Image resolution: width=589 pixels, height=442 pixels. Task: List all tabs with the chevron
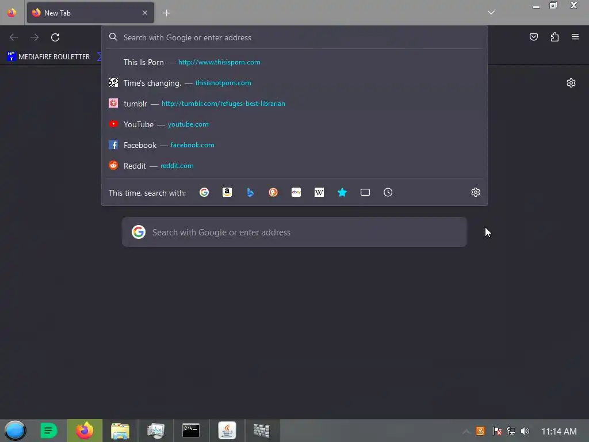491,13
